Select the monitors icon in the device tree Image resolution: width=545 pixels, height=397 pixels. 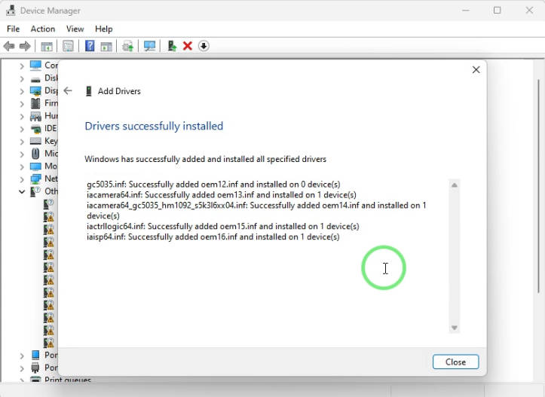tap(35, 166)
